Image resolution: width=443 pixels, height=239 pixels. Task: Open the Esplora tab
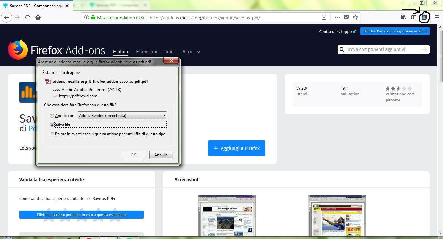(x=120, y=52)
